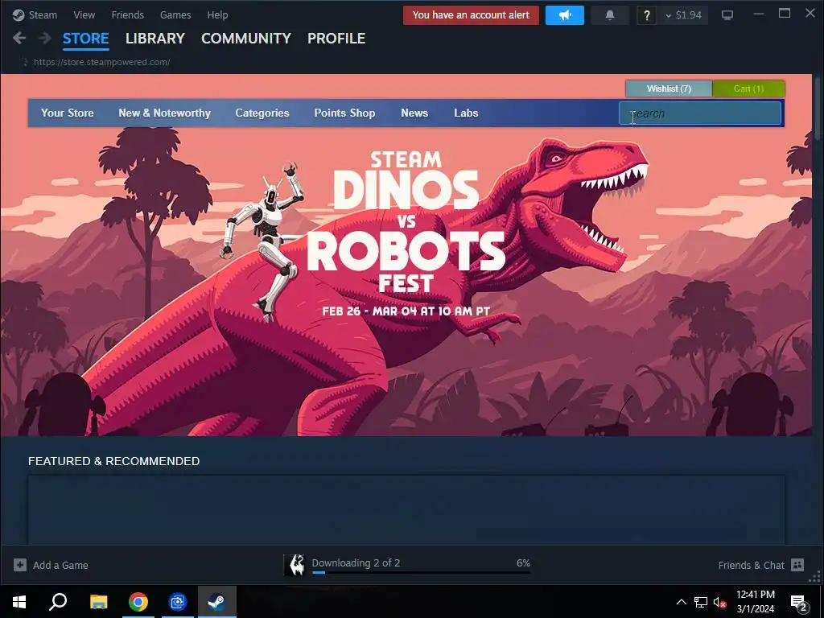Open File Explorer from taskbar
824x618 pixels.
(x=98, y=602)
